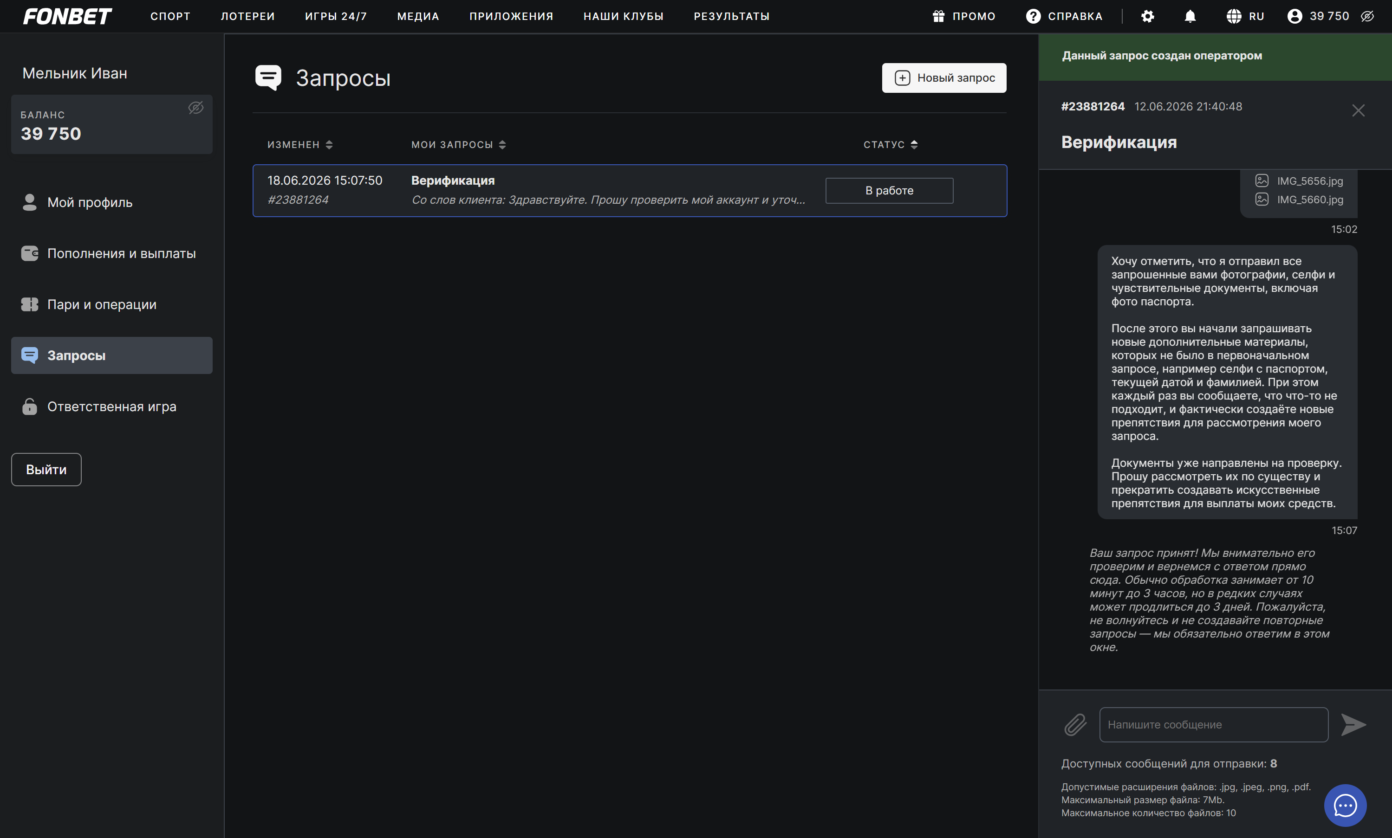Open notifications bell
The width and height of the screenshot is (1392, 838).
(1190, 16)
